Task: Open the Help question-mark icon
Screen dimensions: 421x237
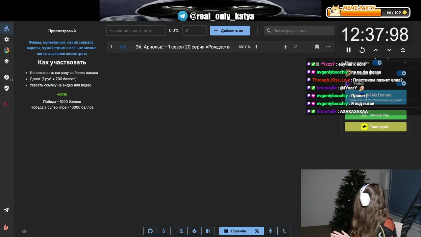Action: tap(7, 77)
